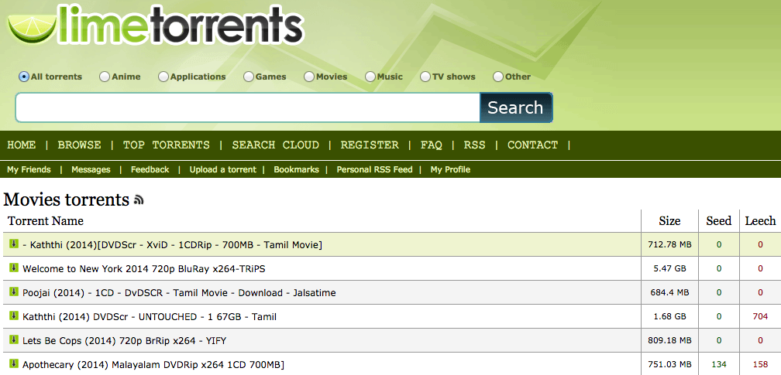Click the Seed column header
The image size is (781, 375).
tap(719, 221)
